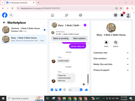Screen dimensions: 135x101
Task: Click the back arrow beside Marketplace
Action: click(4, 22)
